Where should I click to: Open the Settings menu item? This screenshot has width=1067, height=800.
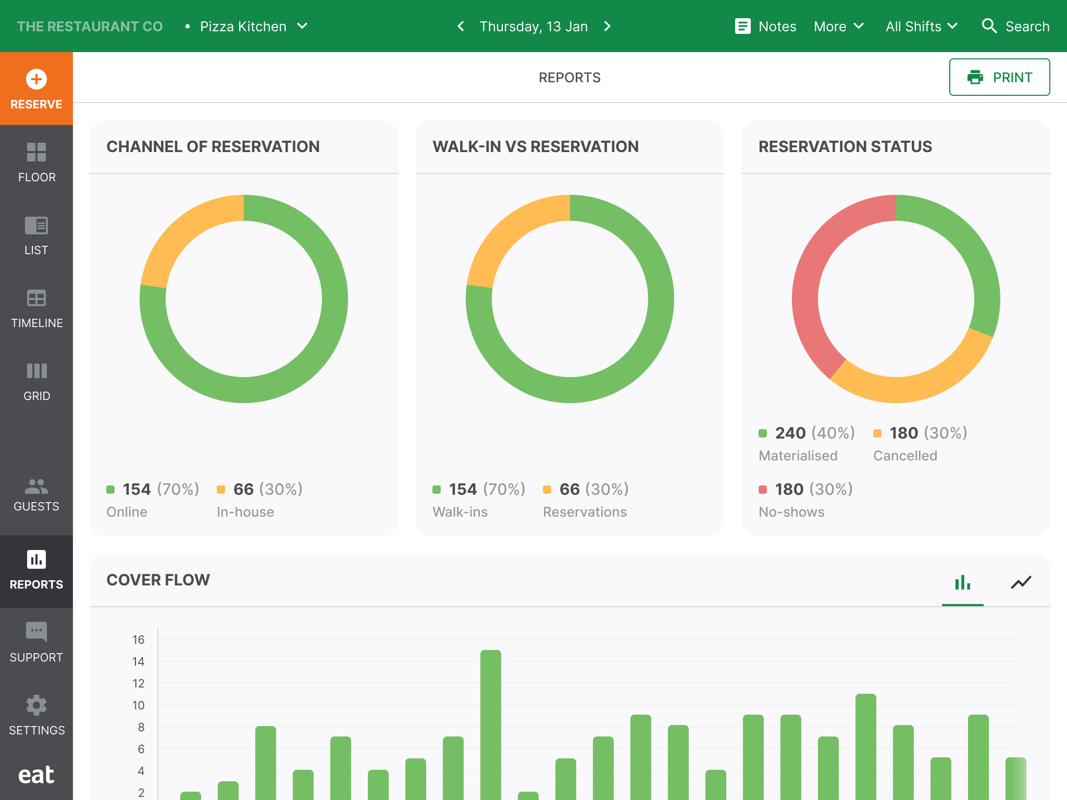(36, 715)
